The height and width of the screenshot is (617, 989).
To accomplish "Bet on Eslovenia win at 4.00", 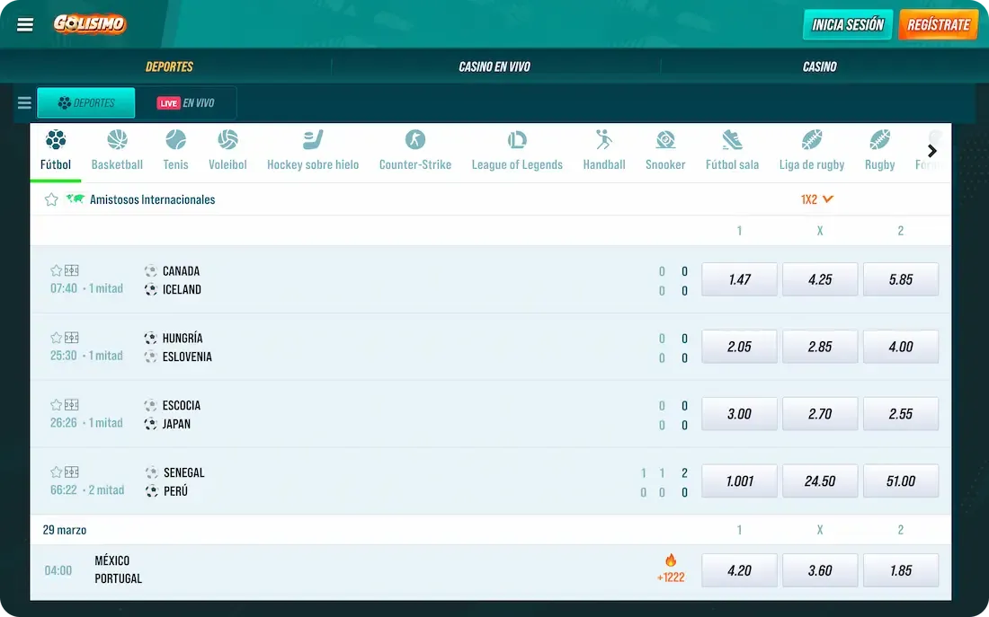I will click(x=901, y=347).
